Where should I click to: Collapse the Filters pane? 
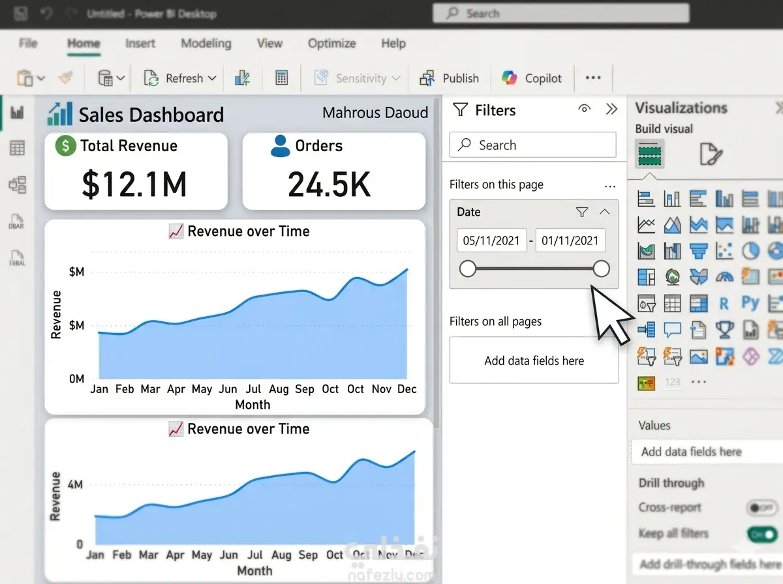pos(611,109)
